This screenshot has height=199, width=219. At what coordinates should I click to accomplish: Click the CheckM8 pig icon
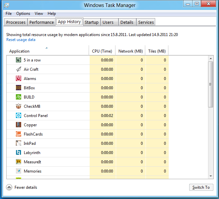[x=19, y=106]
